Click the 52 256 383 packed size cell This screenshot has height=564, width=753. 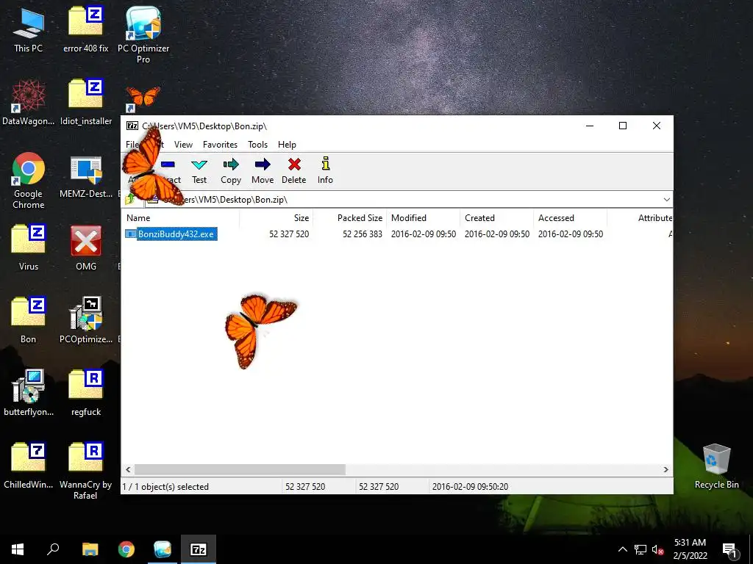(x=362, y=234)
